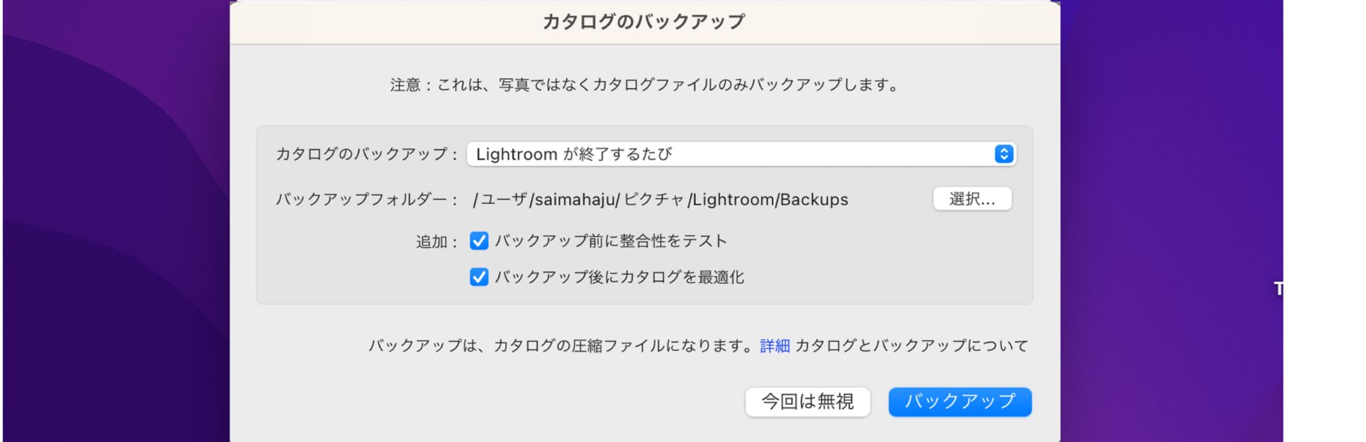The image size is (1366, 442).
Task: Open the blue "詳細" link
Action: [773, 345]
